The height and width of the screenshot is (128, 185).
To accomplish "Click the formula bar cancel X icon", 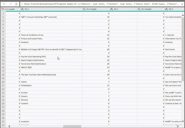I will [x=4, y=4].
